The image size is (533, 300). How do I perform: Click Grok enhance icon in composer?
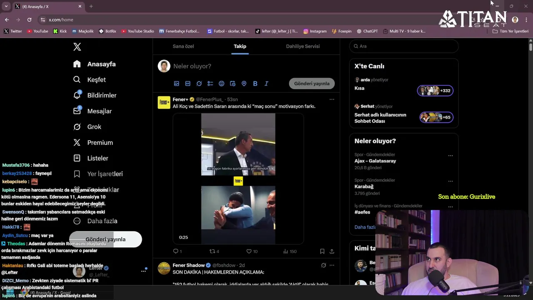(x=199, y=84)
